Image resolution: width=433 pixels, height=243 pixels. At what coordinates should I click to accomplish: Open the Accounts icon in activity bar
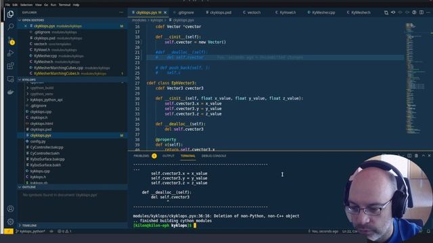[x=11, y=209]
